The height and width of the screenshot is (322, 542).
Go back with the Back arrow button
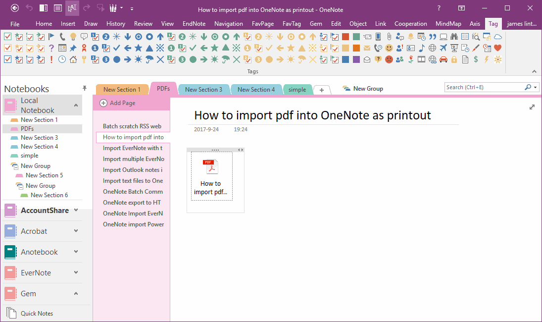[x=15, y=8]
